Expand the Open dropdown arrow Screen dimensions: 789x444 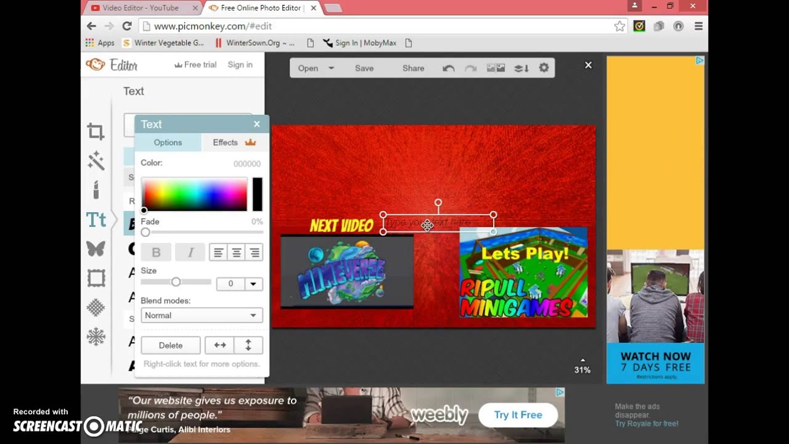(x=331, y=68)
